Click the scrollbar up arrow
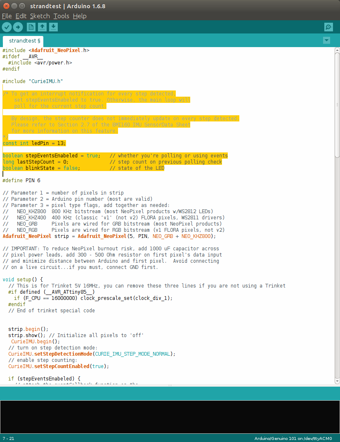The image size is (340, 442). click(337, 50)
